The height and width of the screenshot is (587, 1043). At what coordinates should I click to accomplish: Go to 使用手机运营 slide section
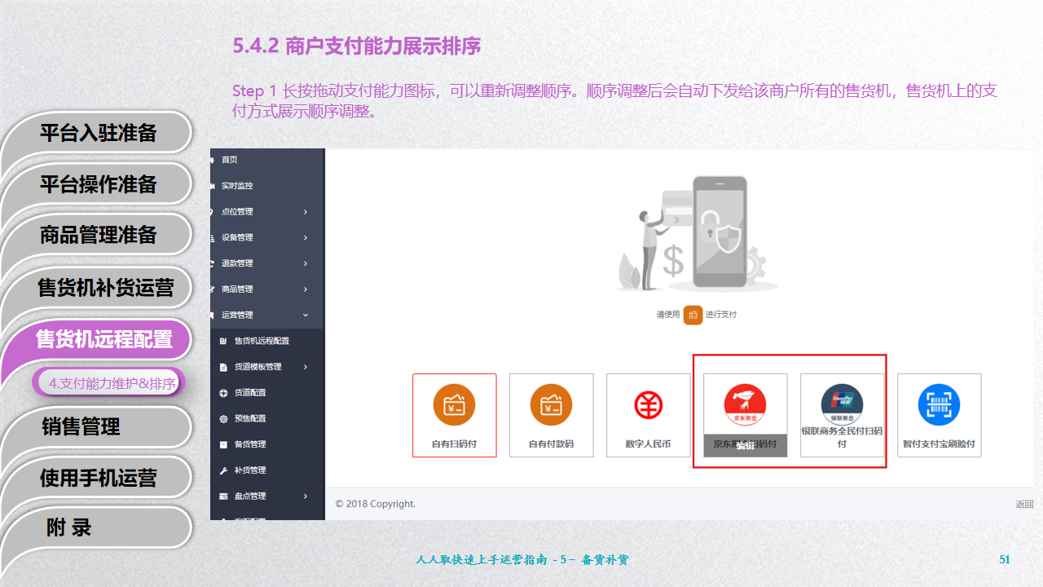[98, 478]
